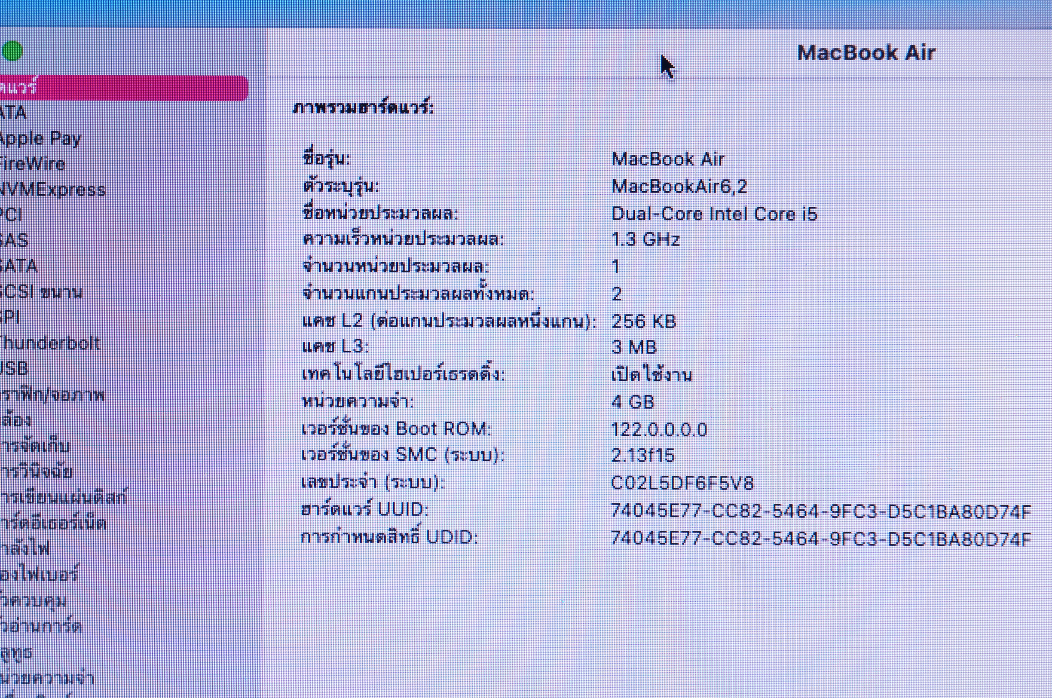Select หน่วยความจำ in the sidebar
This screenshot has height=698, width=1052.
(47, 678)
